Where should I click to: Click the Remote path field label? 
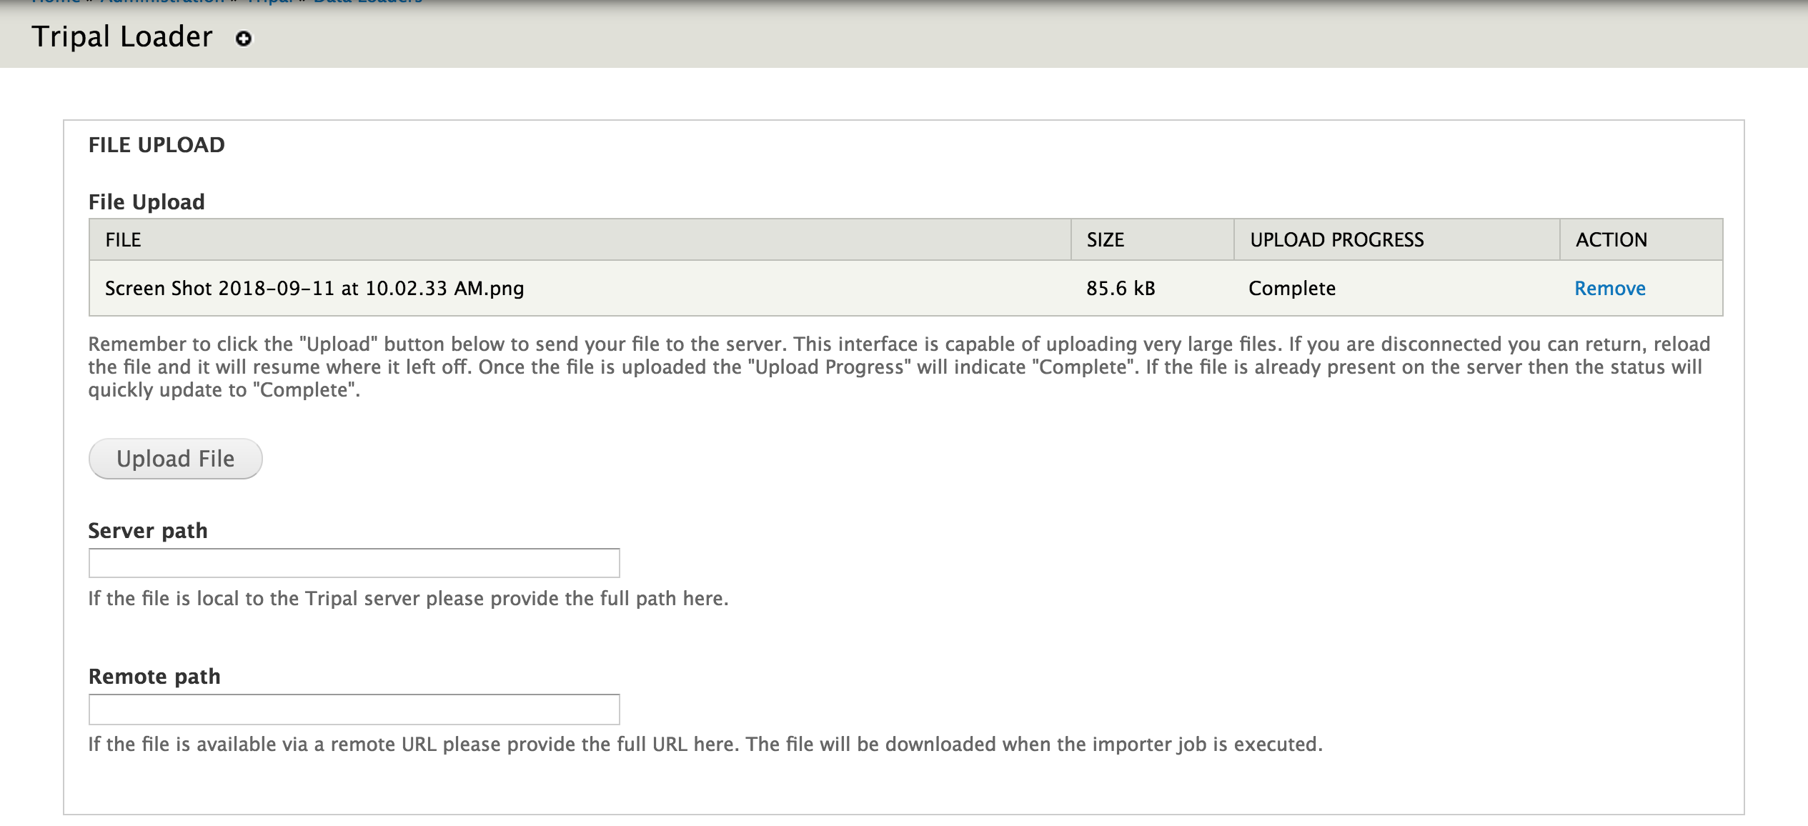(154, 677)
